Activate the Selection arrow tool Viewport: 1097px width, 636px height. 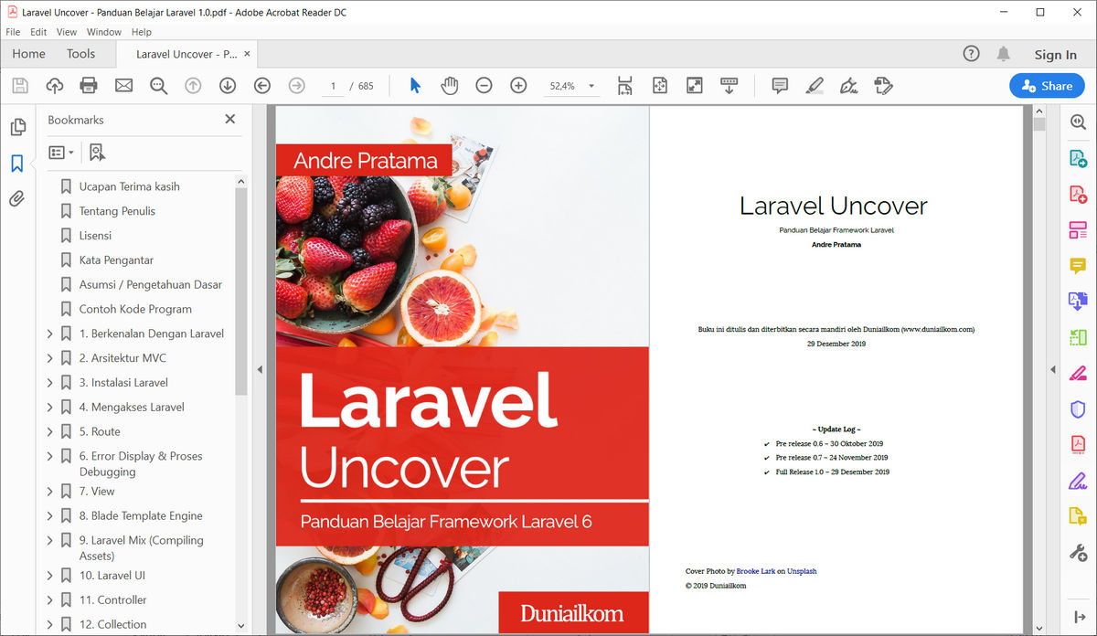[x=415, y=86]
